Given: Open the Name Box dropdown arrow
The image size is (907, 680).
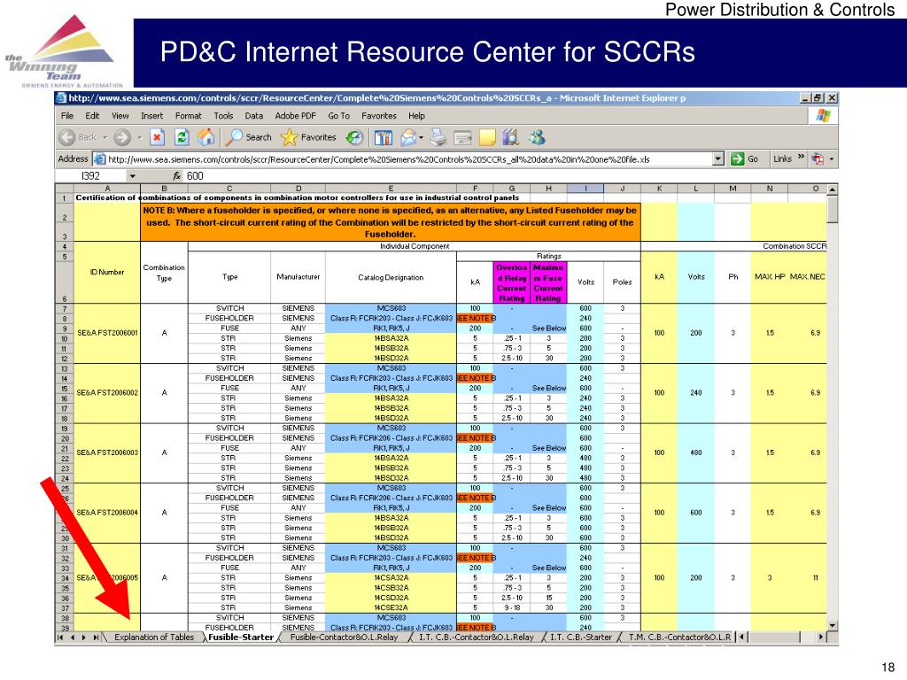Looking at the screenshot, I should tap(133, 176).
